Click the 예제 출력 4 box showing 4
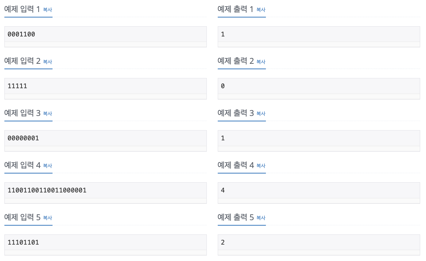The height and width of the screenshot is (261, 426). tap(319, 190)
